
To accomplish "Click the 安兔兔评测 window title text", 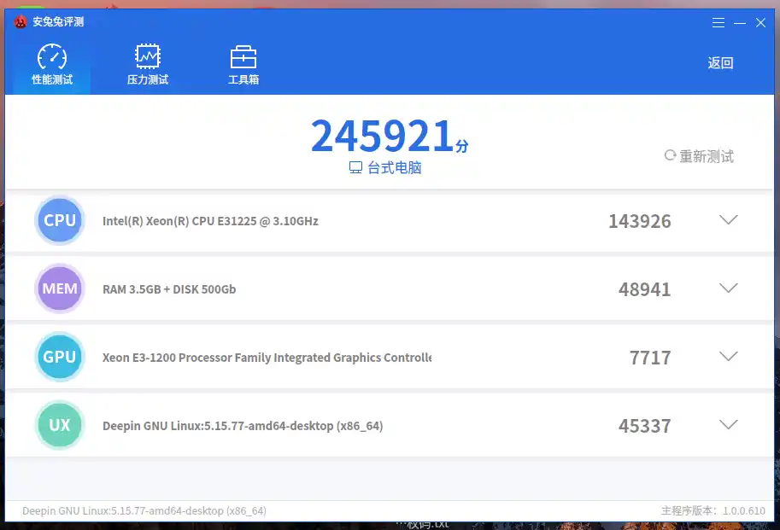I will (x=58, y=22).
